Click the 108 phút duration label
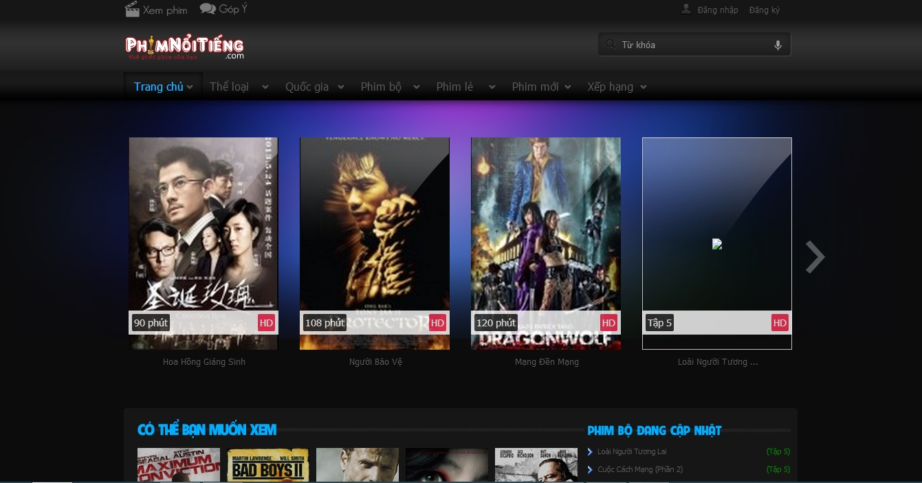This screenshot has height=483, width=922. pyautogui.click(x=325, y=323)
